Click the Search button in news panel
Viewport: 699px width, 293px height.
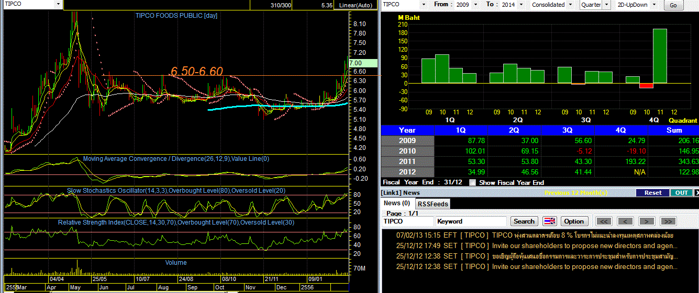pos(524,221)
